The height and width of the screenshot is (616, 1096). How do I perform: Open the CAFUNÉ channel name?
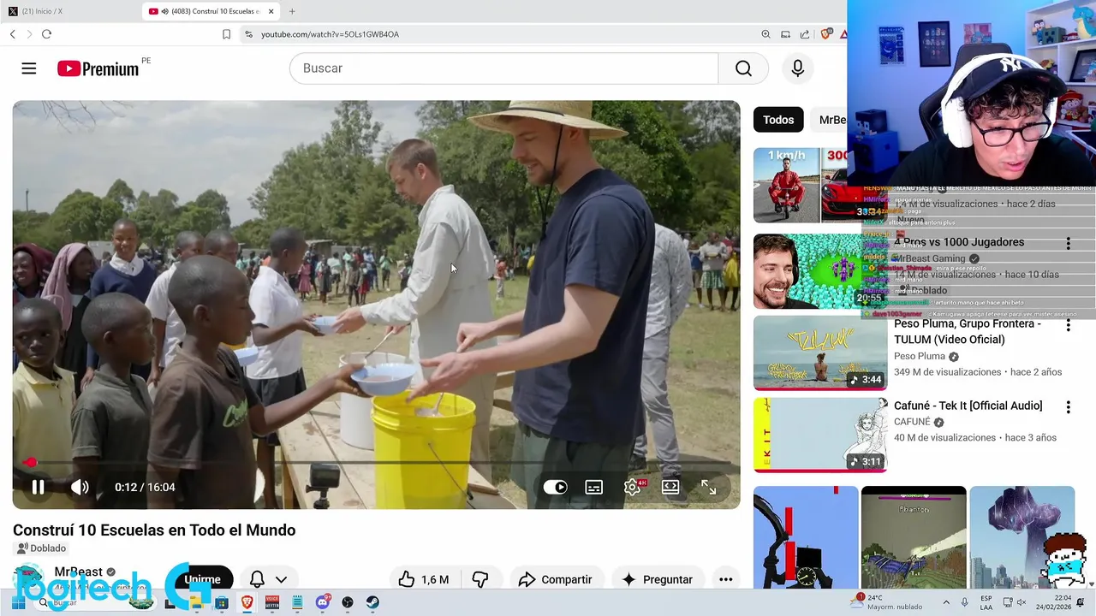pyautogui.click(x=913, y=422)
